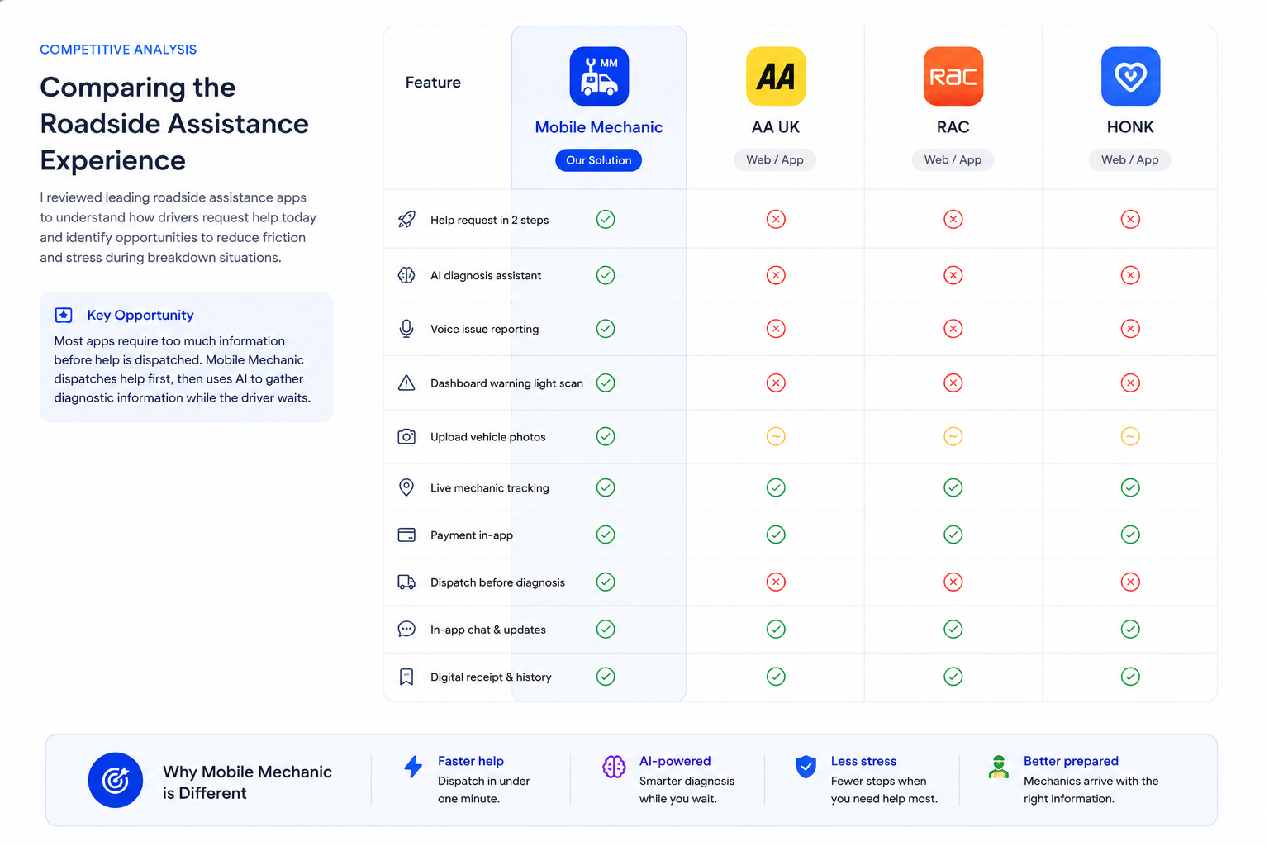Click the Mobile Mechanic app logo
This screenshot has width=1269, height=846.
[599, 76]
